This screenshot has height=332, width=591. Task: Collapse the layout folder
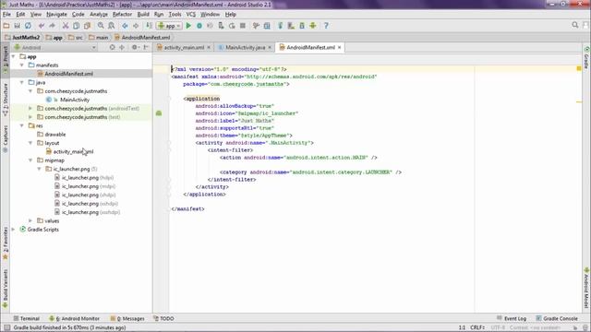point(30,143)
